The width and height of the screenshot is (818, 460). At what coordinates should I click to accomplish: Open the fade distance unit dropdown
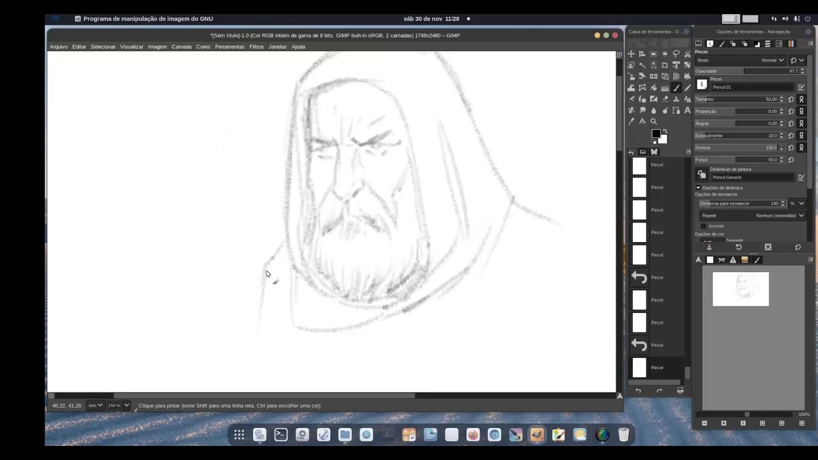(797, 203)
